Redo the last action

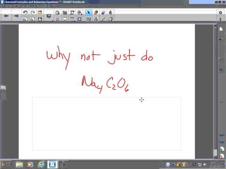tap(32, 12)
